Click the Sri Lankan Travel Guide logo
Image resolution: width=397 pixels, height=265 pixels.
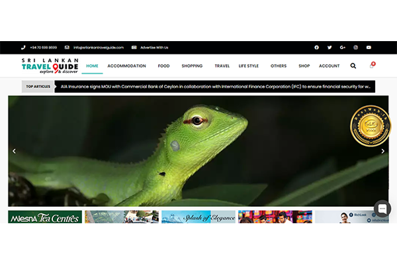point(50,66)
